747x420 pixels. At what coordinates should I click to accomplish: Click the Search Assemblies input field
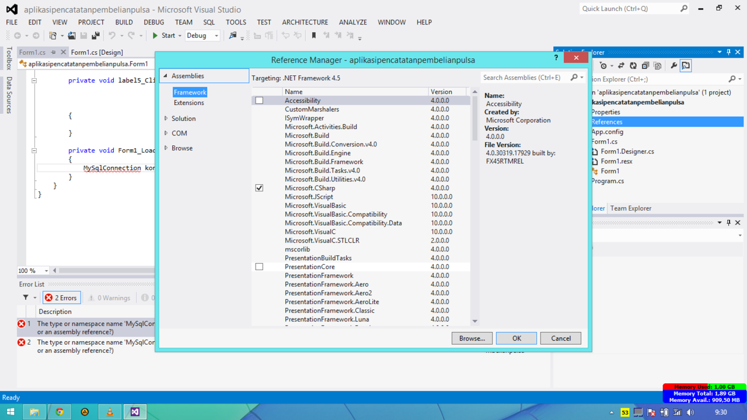[x=525, y=78]
